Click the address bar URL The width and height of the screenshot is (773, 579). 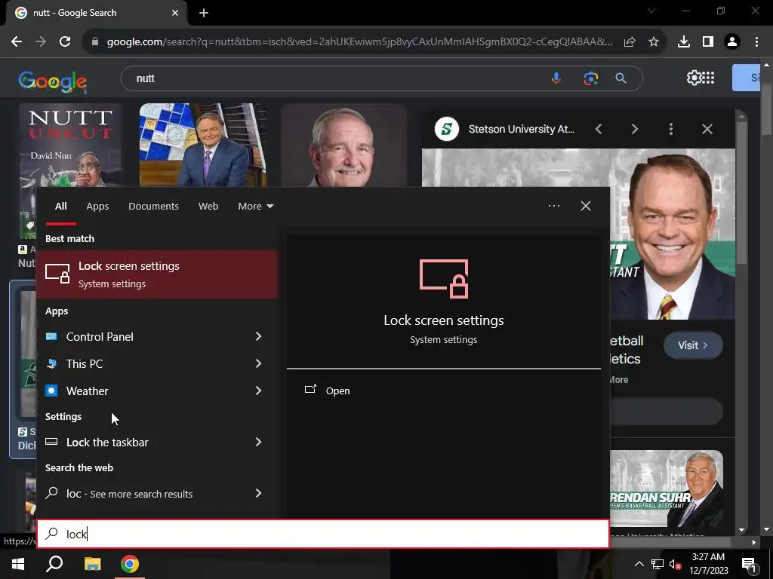pyautogui.click(x=360, y=42)
